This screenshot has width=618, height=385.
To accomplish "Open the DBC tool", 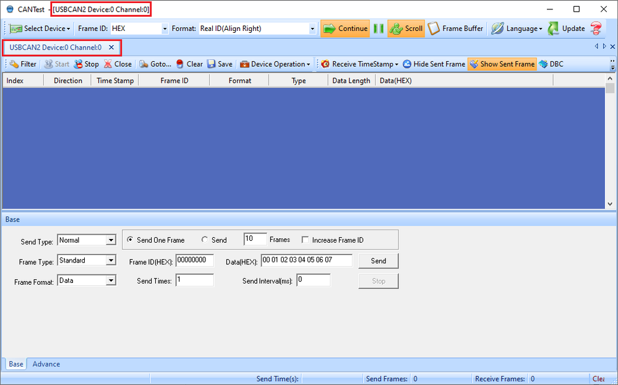I will [x=551, y=64].
